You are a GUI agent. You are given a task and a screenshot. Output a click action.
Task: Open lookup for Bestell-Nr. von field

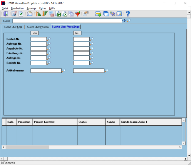click(x=49, y=39)
